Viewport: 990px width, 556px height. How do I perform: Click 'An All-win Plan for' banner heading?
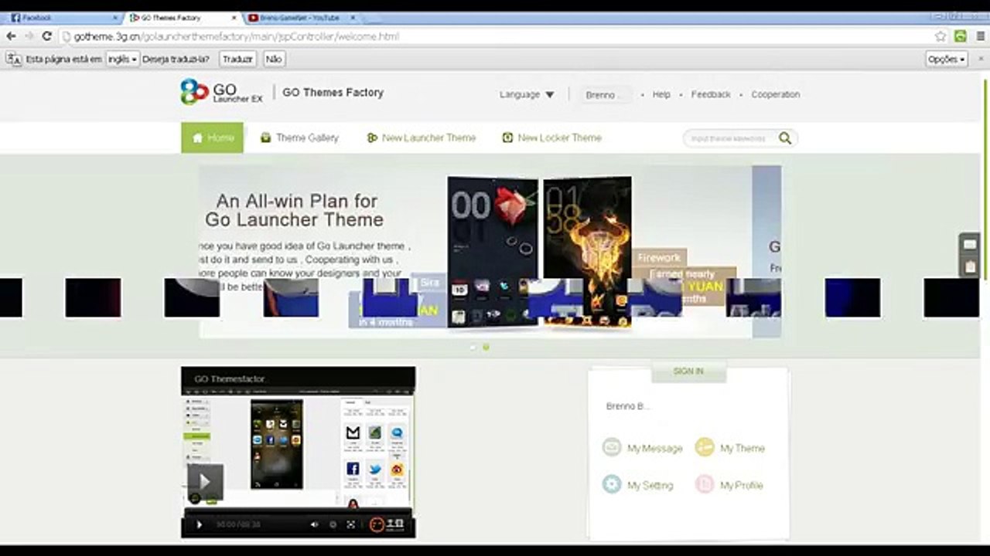click(x=297, y=201)
